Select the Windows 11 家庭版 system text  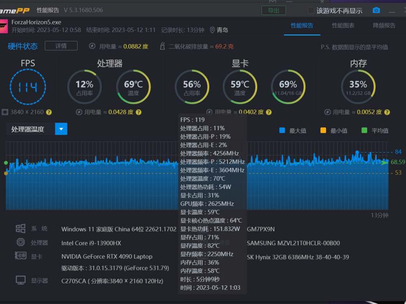[x=119, y=229]
